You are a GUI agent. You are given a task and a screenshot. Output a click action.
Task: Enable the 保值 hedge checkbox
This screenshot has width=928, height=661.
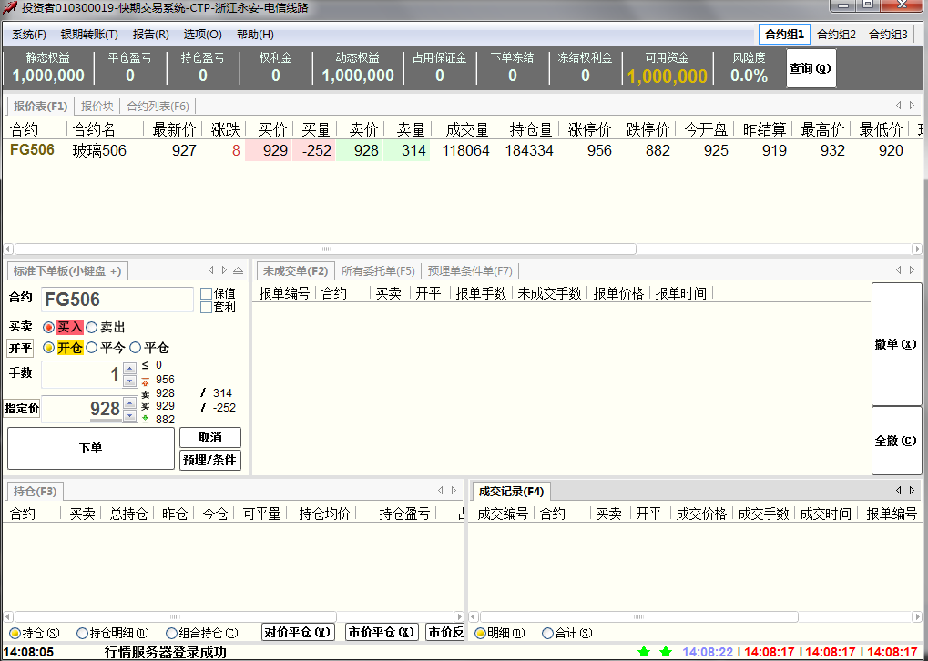(x=206, y=293)
